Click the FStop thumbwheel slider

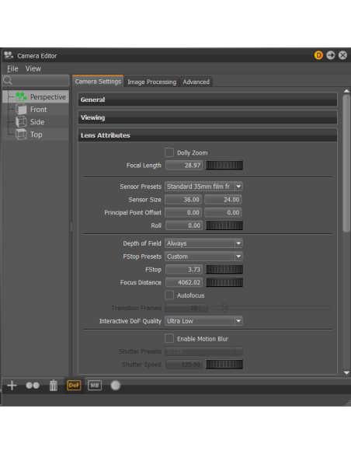224,270
